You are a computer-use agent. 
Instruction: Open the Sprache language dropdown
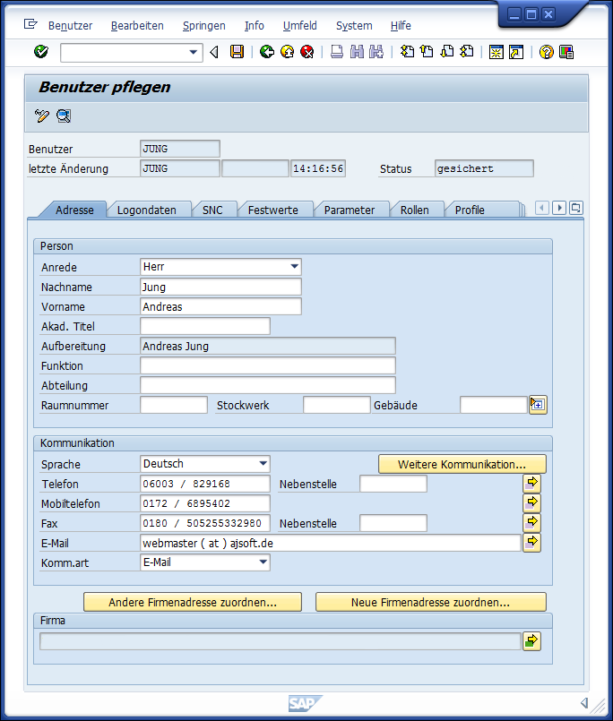click(x=263, y=464)
